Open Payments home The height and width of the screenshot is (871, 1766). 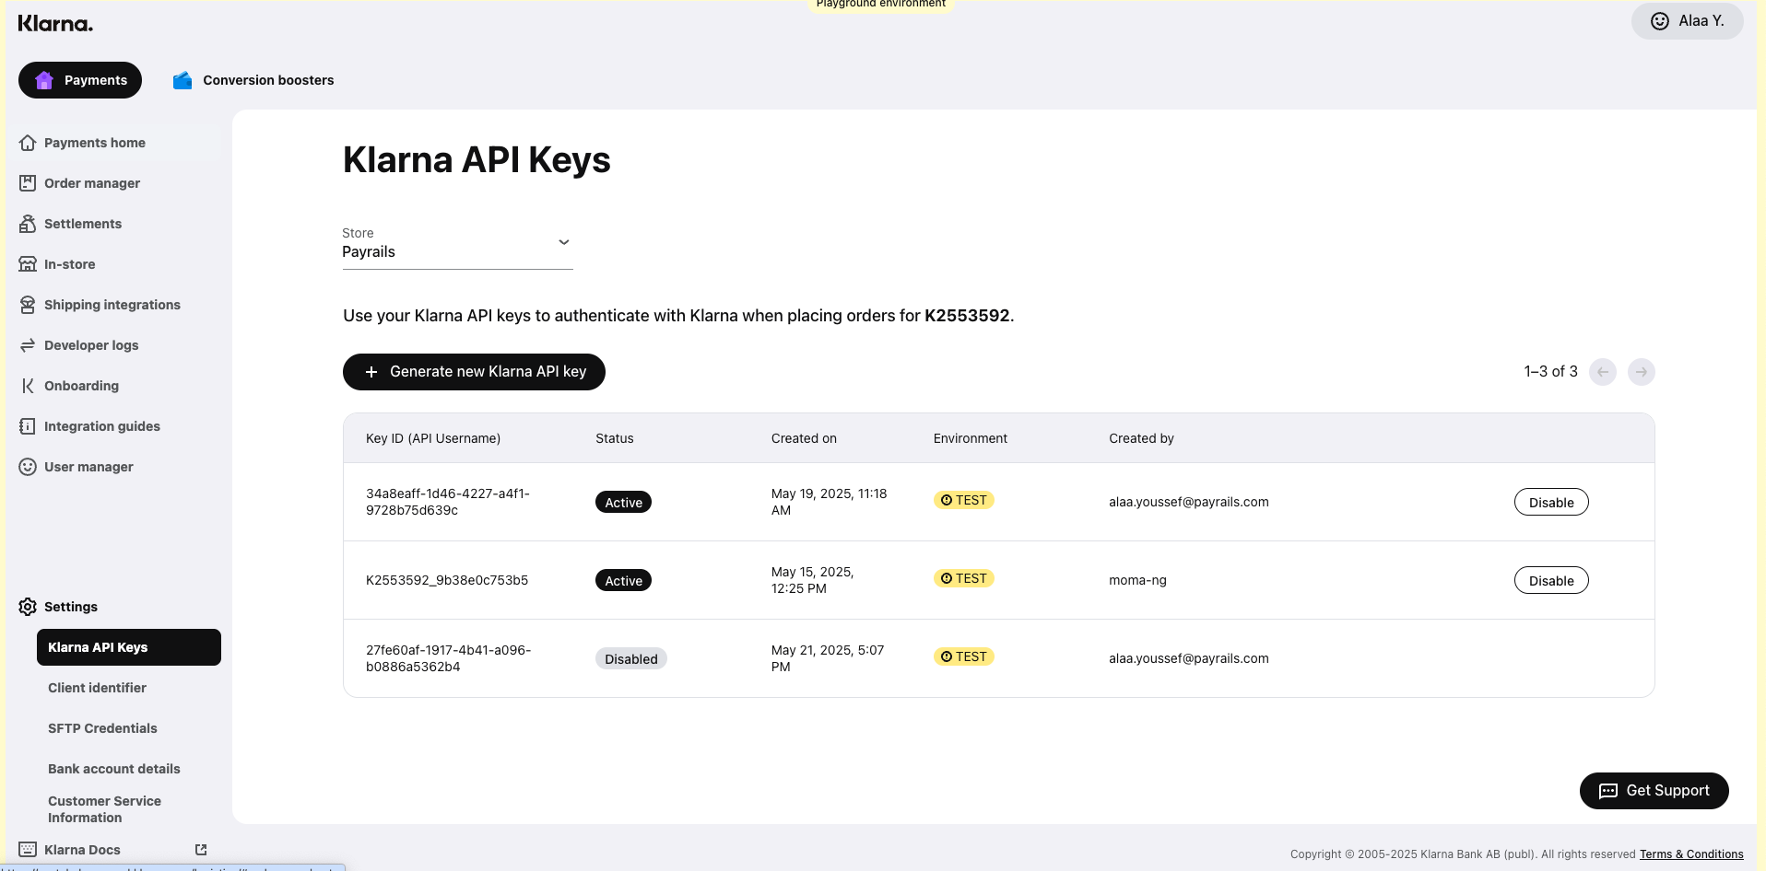coord(94,143)
